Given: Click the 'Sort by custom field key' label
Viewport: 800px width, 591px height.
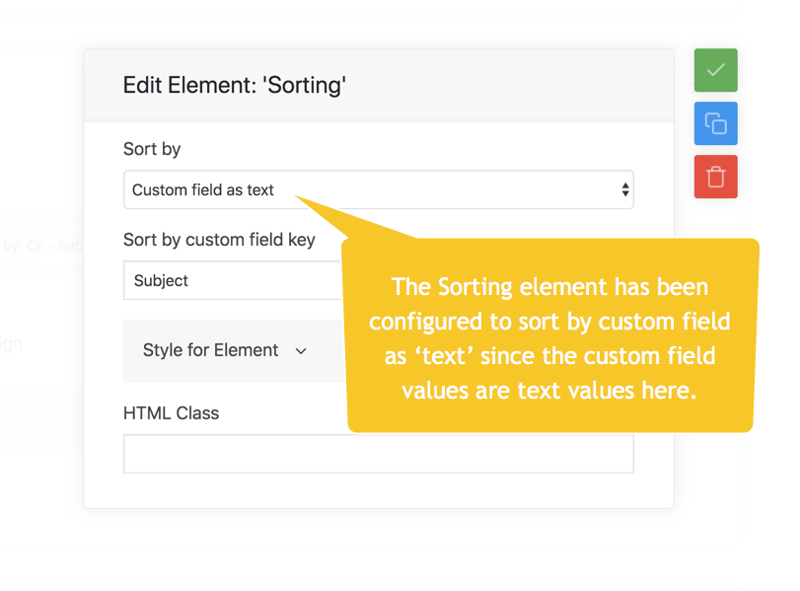Looking at the screenshot, I should click(x=219, y=240).
